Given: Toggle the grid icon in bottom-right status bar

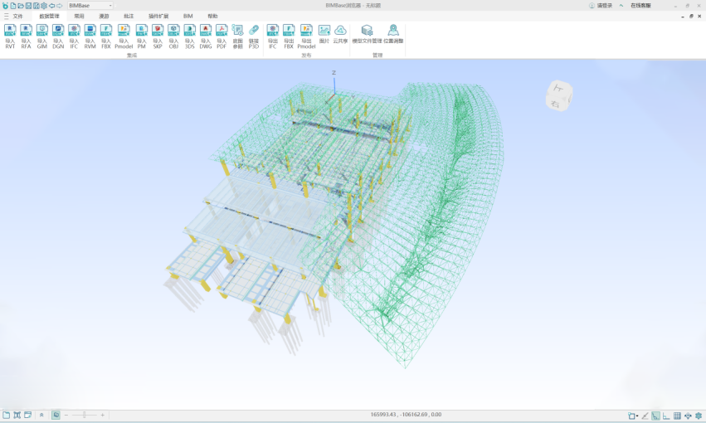Looking at the screenshot, I should pos(677,416).
